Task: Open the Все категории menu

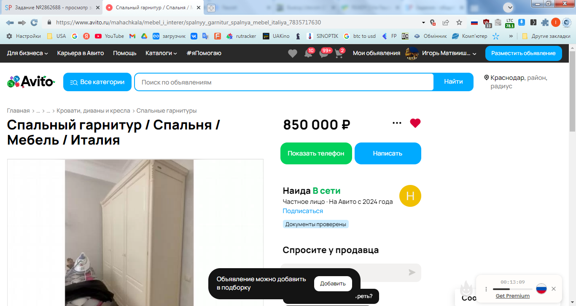Action: pos(97,82)
